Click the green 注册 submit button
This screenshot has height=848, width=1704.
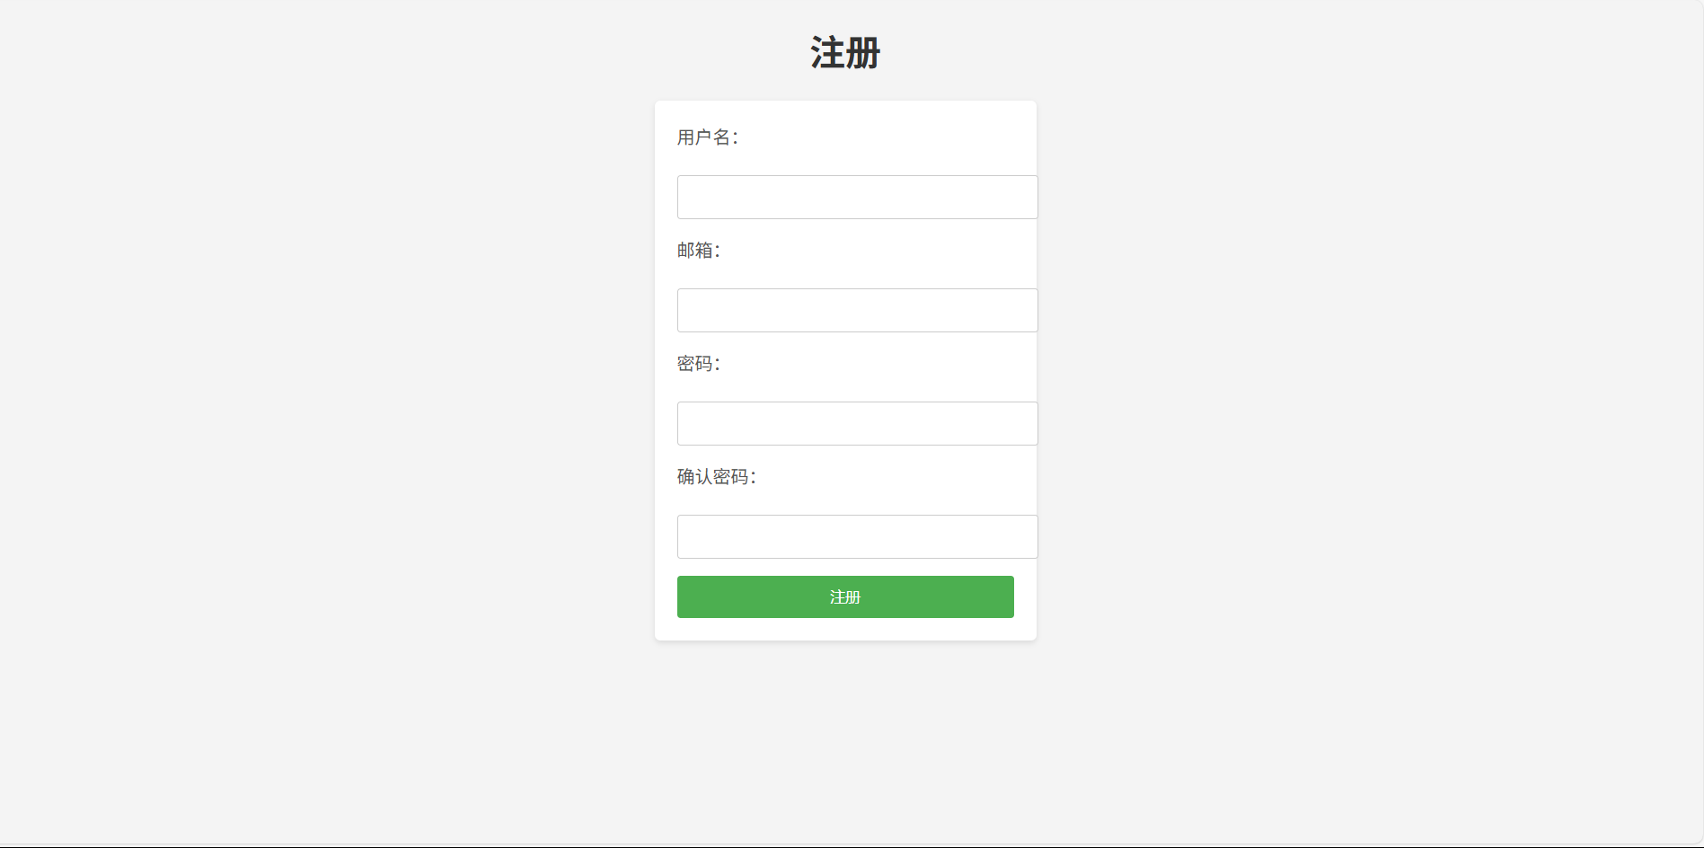(x=845, y=596)
